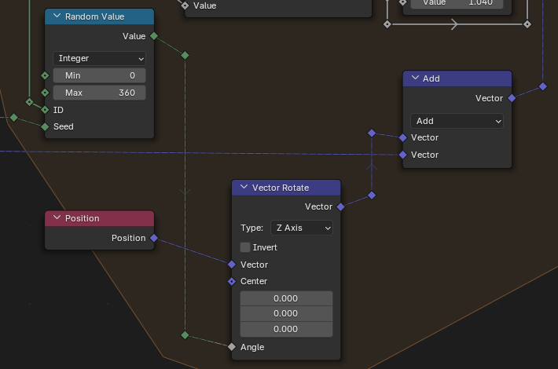Click the Type: label in Vector Rotate
This screenshot has height=369, width=558.
(252, 228)
